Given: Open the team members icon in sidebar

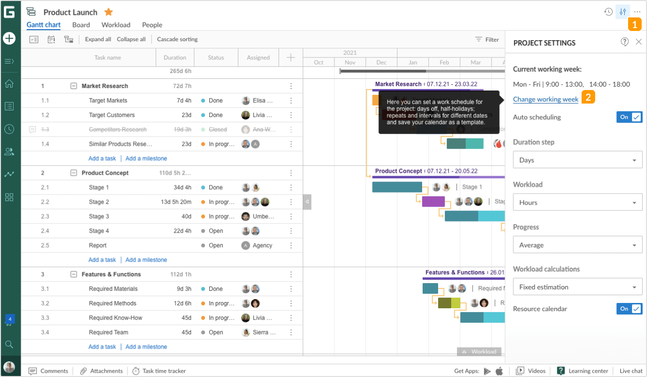Looking at the screenshot, I should (10, 151).
